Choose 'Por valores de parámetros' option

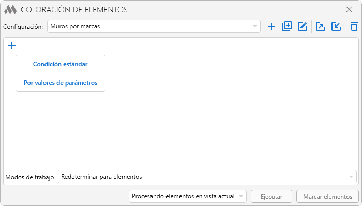coord(61,82)
